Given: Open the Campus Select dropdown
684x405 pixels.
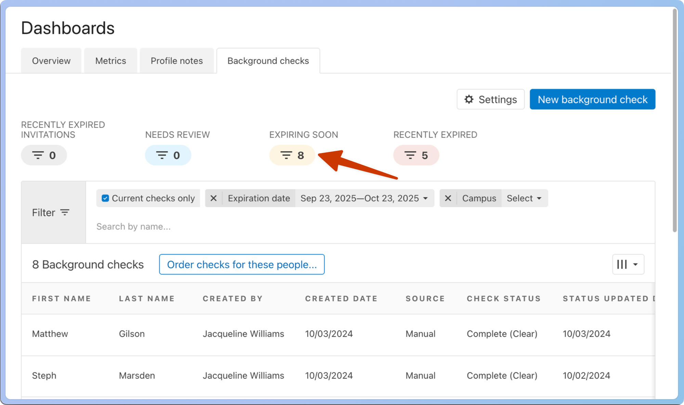Looking at the screenshot, I should tap(524, 198).
